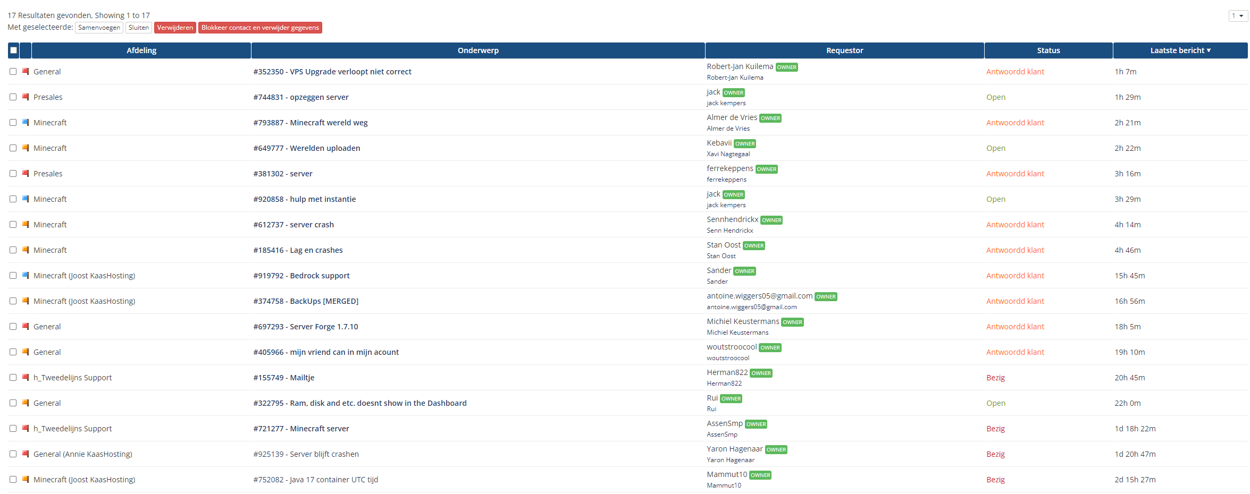Open the page number dropdown

[x=1238, y=16]
